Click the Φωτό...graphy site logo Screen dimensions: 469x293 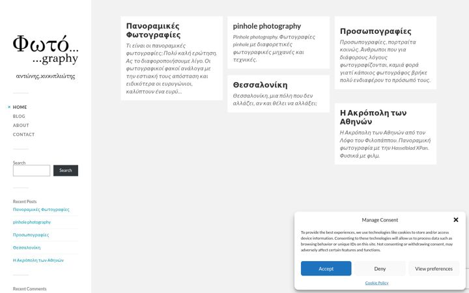[46, 49]
